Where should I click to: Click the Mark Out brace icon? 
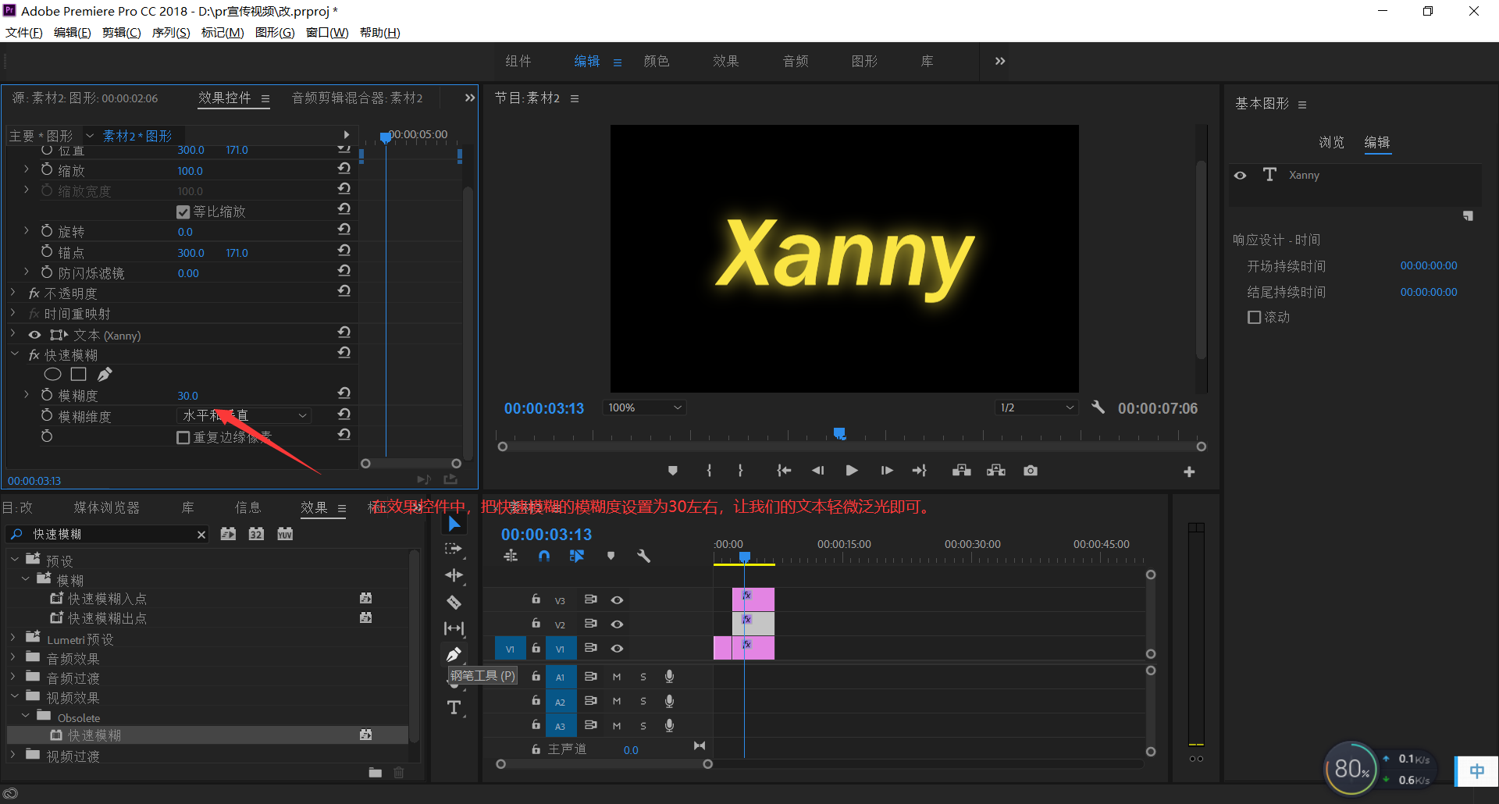coord(740,471)
